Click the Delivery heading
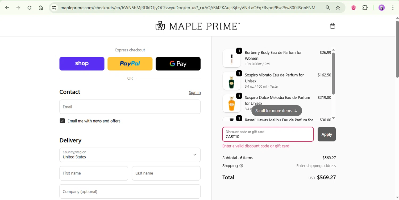The height and width of the screenshot is (200, 399). pos(70,140)
